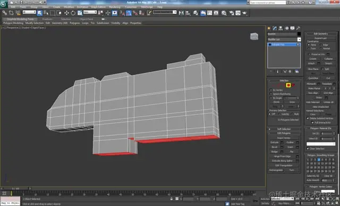This screenshot has height=206, width=340.
Task: Open the Material Editor icon
Action: 224,13
